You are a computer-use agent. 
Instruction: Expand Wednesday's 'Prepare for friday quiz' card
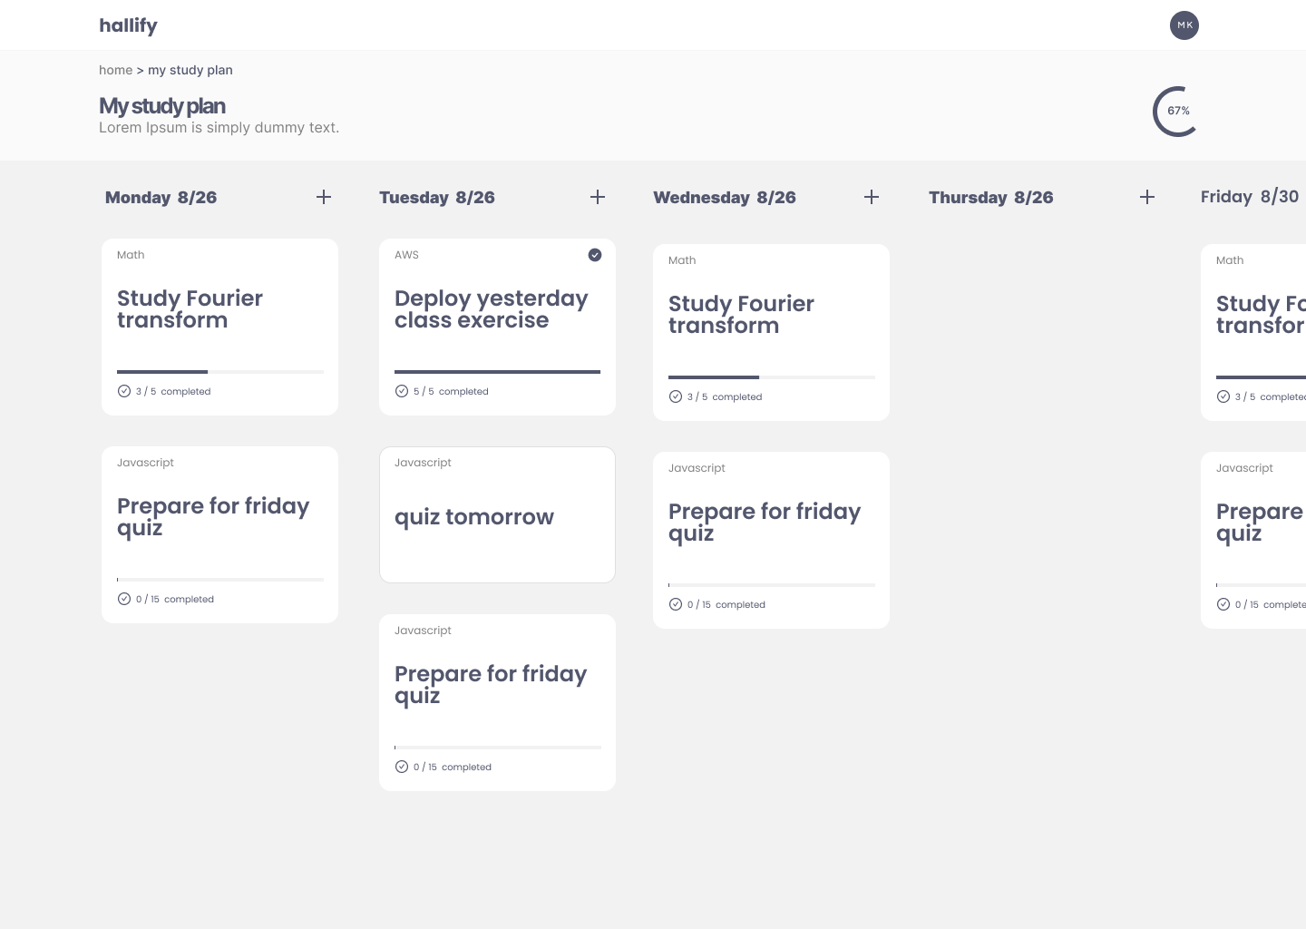click(771, 540)
